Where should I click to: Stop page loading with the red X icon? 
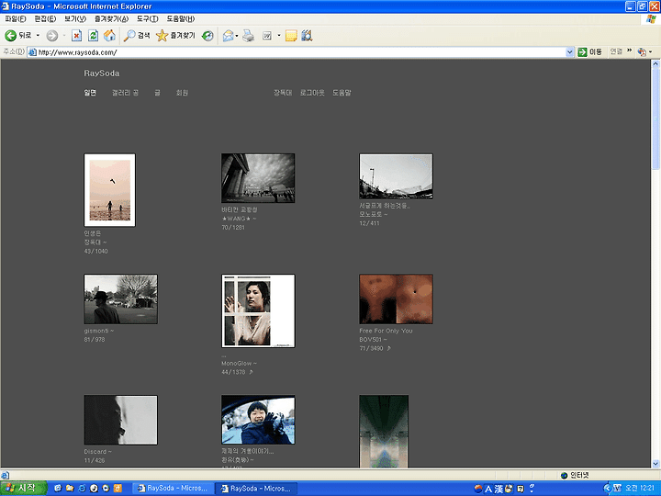76,36
